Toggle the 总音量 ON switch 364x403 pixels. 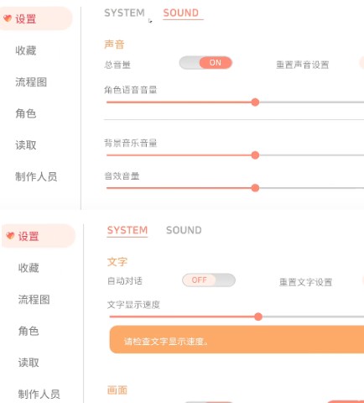click(205, 63)
